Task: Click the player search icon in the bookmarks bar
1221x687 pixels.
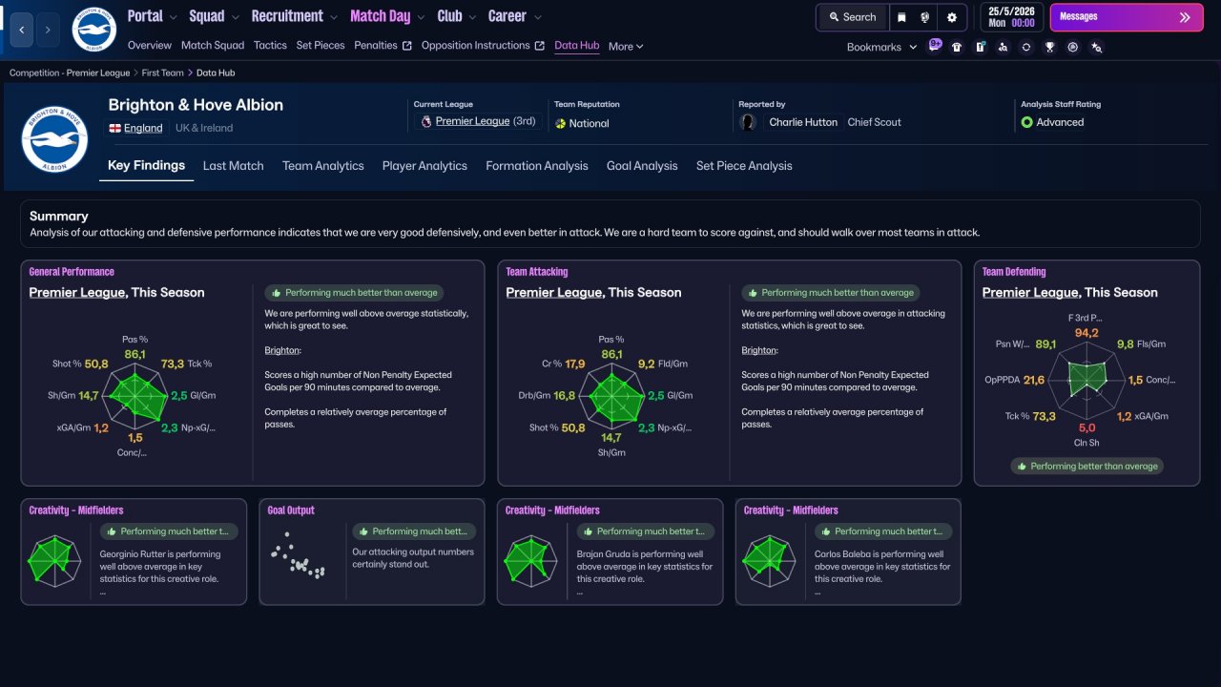Action: pyautogui.click(x=1003, y=47)
